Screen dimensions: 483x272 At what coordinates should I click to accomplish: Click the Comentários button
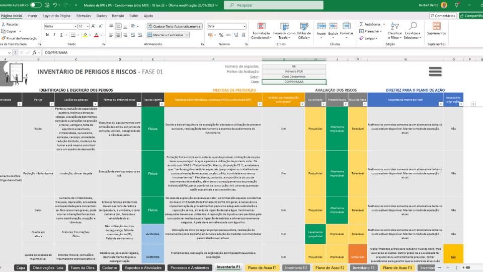point(442,16)
